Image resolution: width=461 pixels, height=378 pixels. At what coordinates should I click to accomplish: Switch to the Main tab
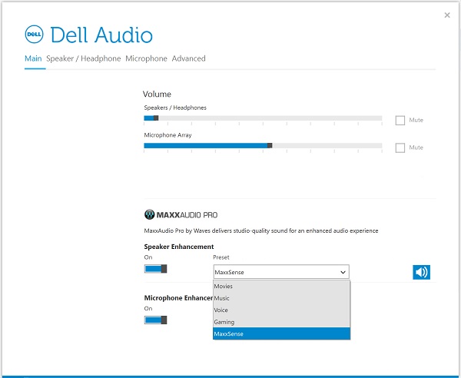33,58
